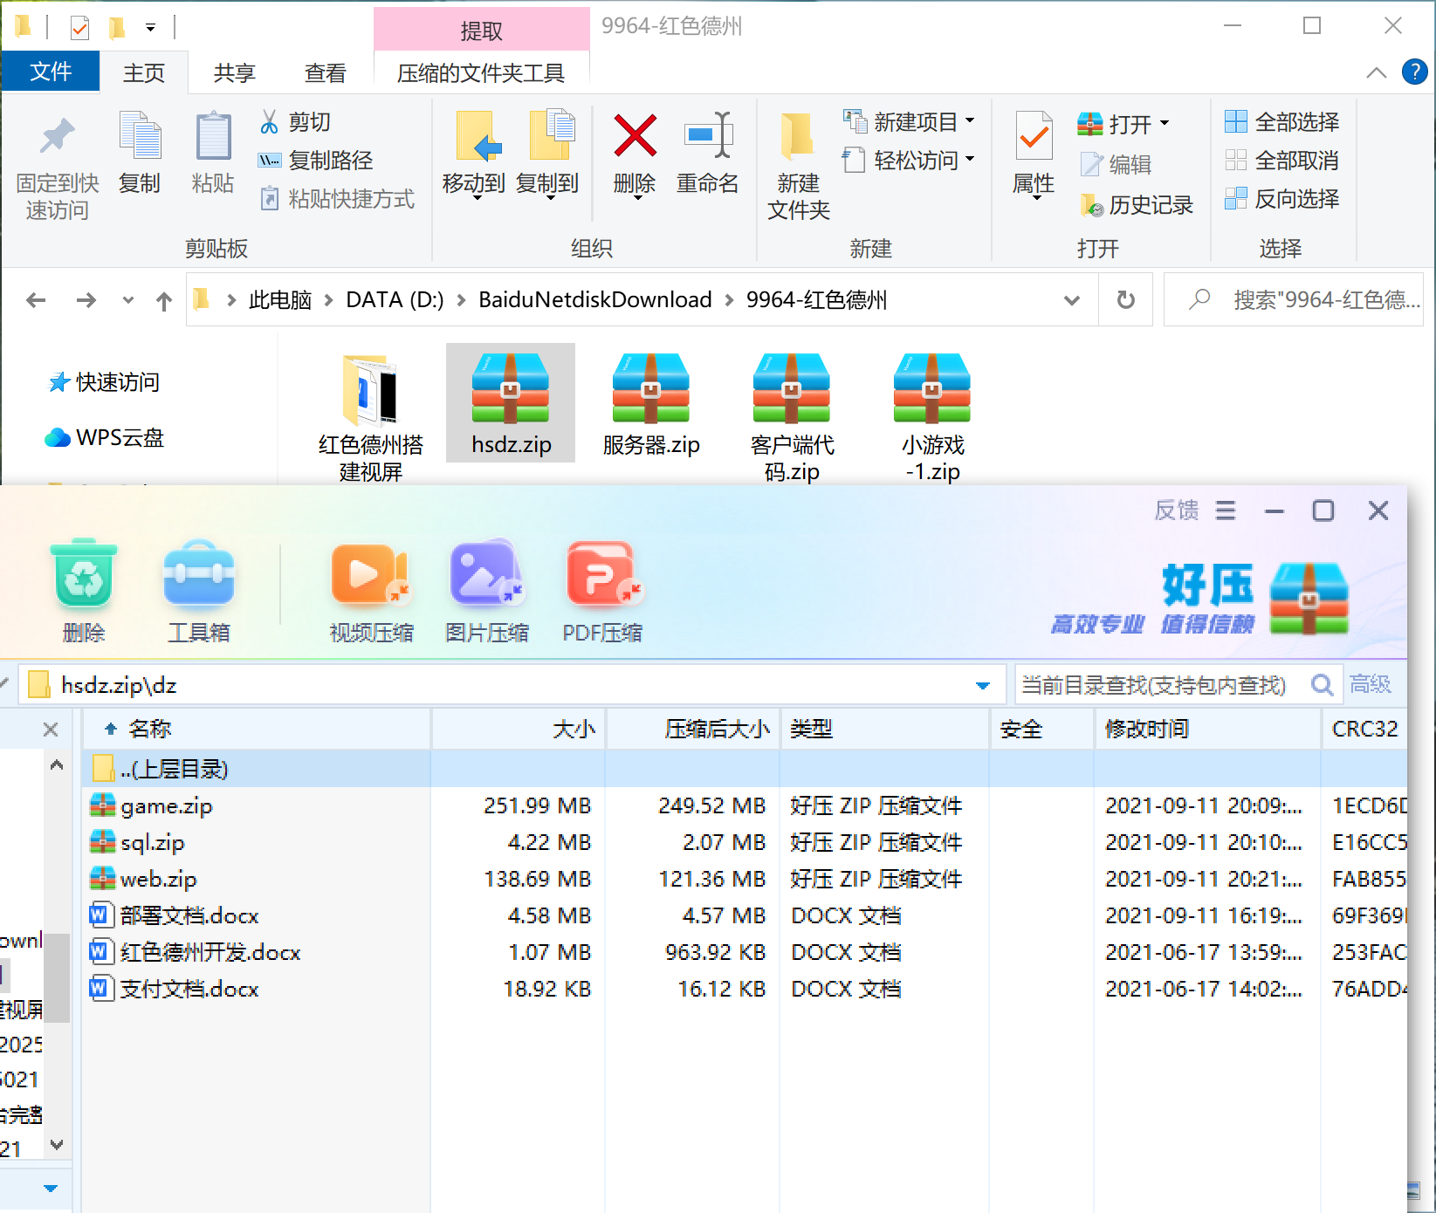Click the 粘贴 paste icon in ribbon
The image size is (1436, 1213).
213,136
